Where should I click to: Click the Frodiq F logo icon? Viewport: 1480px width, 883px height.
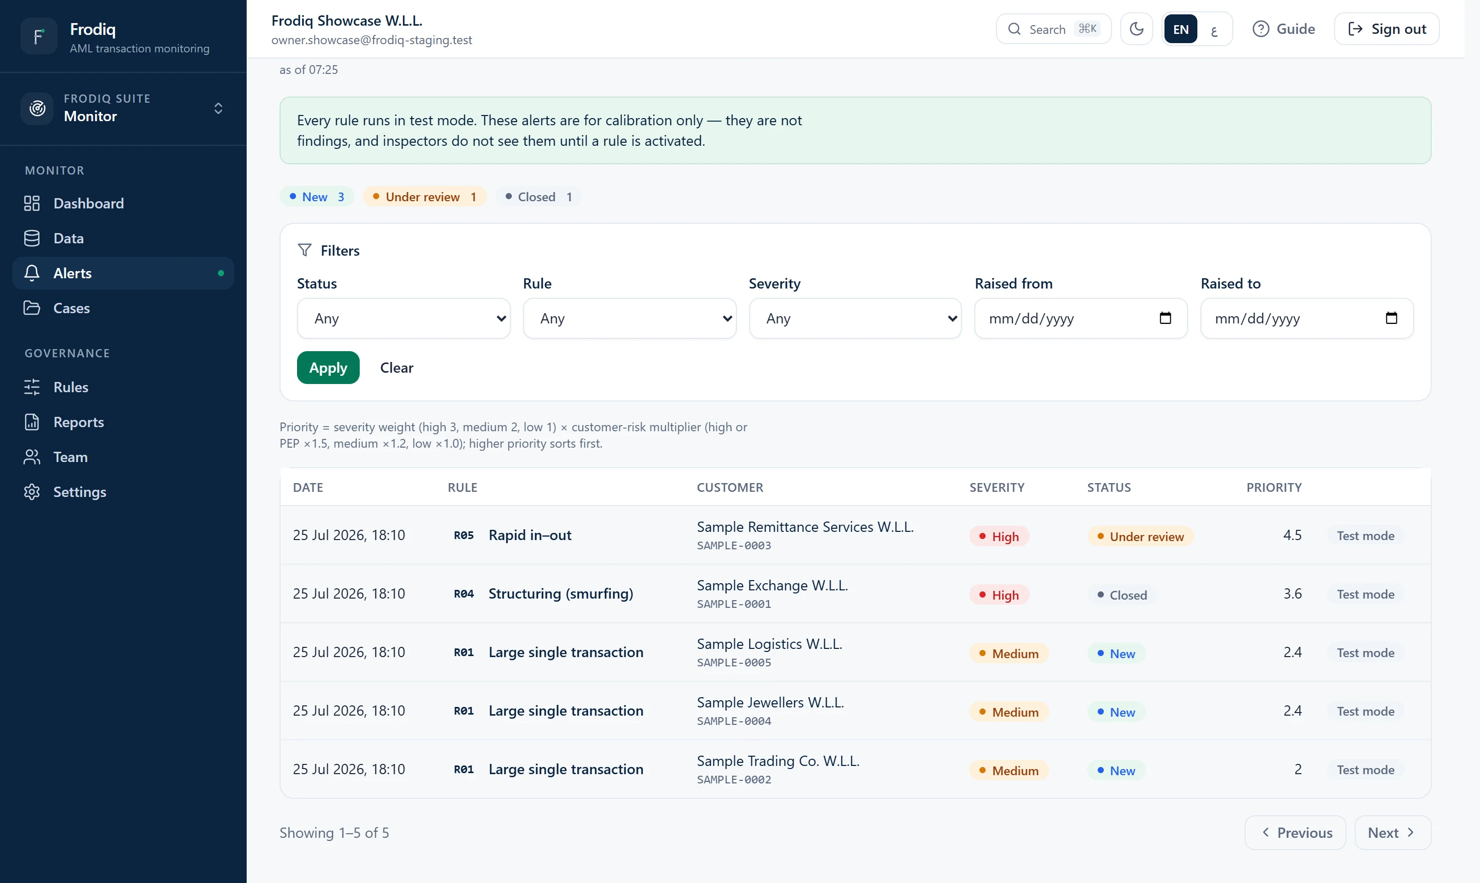(39, 37)
